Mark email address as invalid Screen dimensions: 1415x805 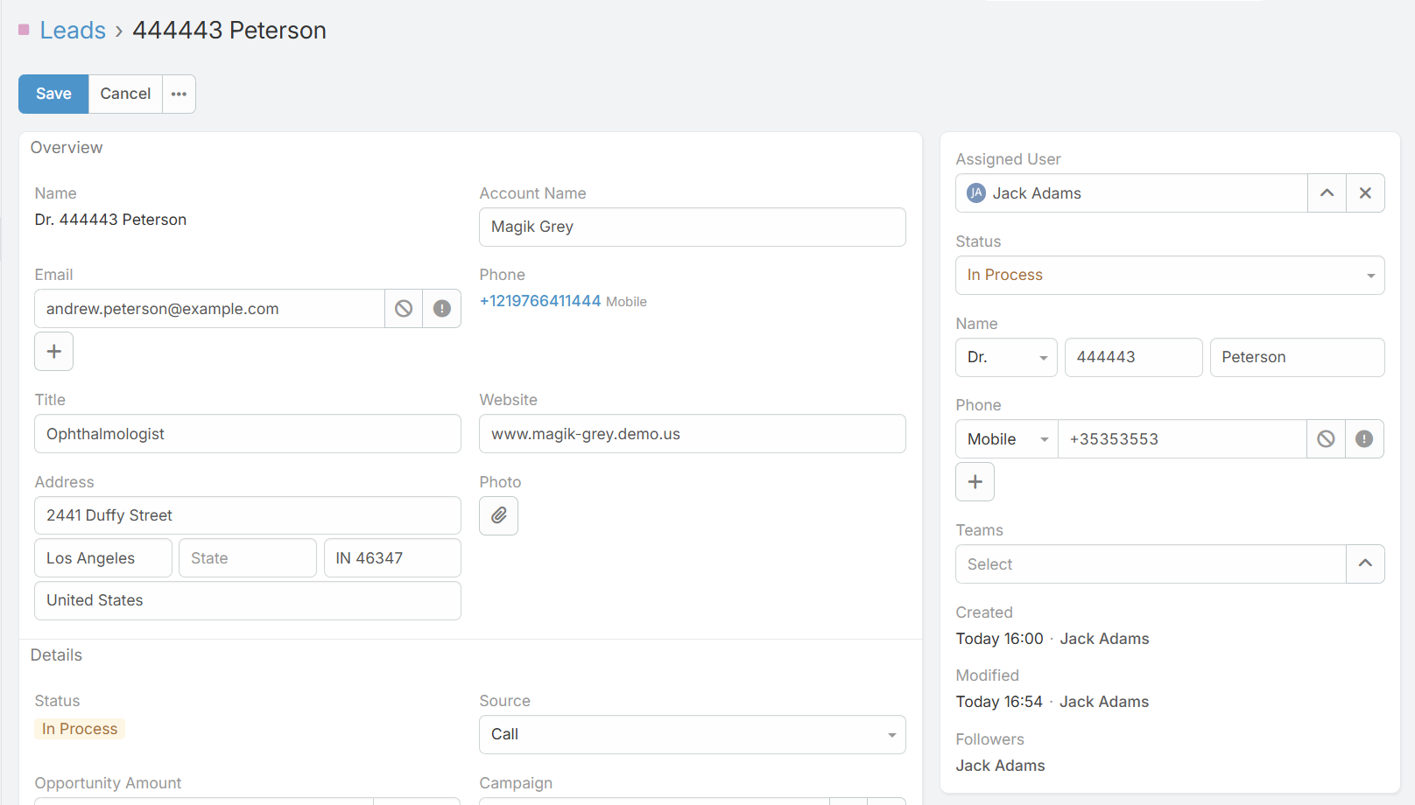click(x=442, y=309)
